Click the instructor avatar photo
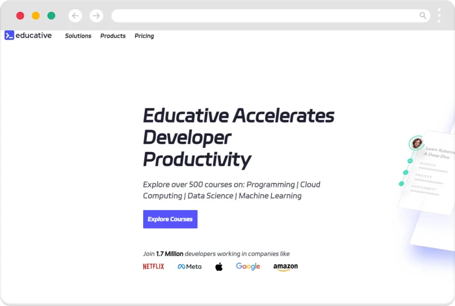Viewport: 455px width, 306px height. click(x=417, y=143)
